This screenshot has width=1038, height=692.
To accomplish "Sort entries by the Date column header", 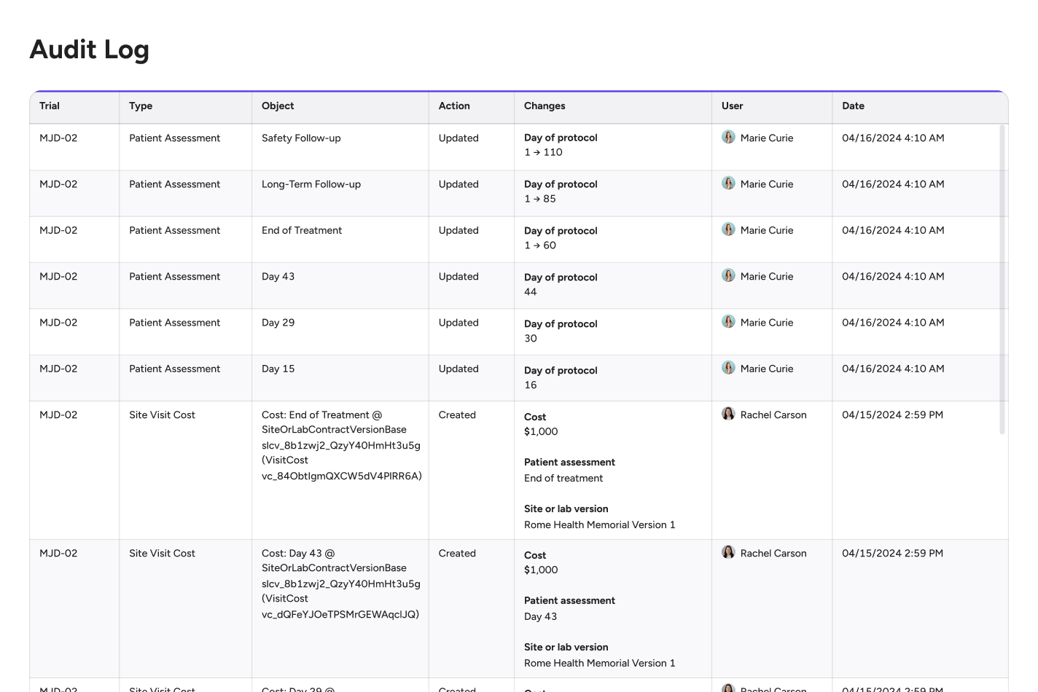I will (x=853, y=106).
